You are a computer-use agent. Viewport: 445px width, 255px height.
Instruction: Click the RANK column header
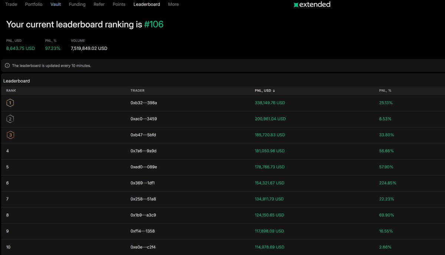(11, 90)
